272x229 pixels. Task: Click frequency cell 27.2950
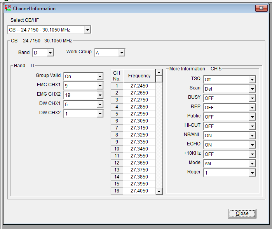(139, 114)
